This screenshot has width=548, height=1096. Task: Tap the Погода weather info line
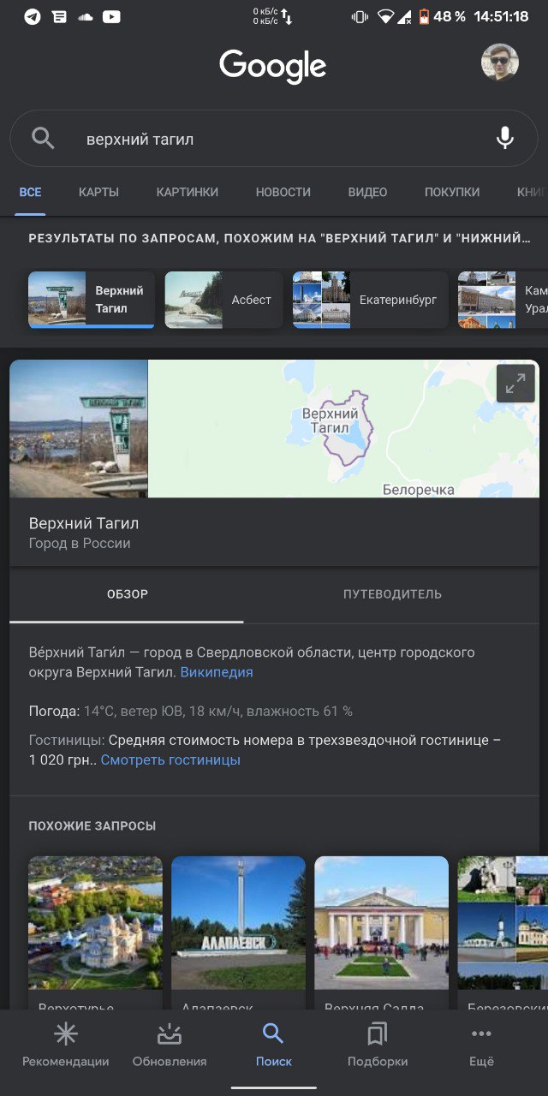click(191, 711)
